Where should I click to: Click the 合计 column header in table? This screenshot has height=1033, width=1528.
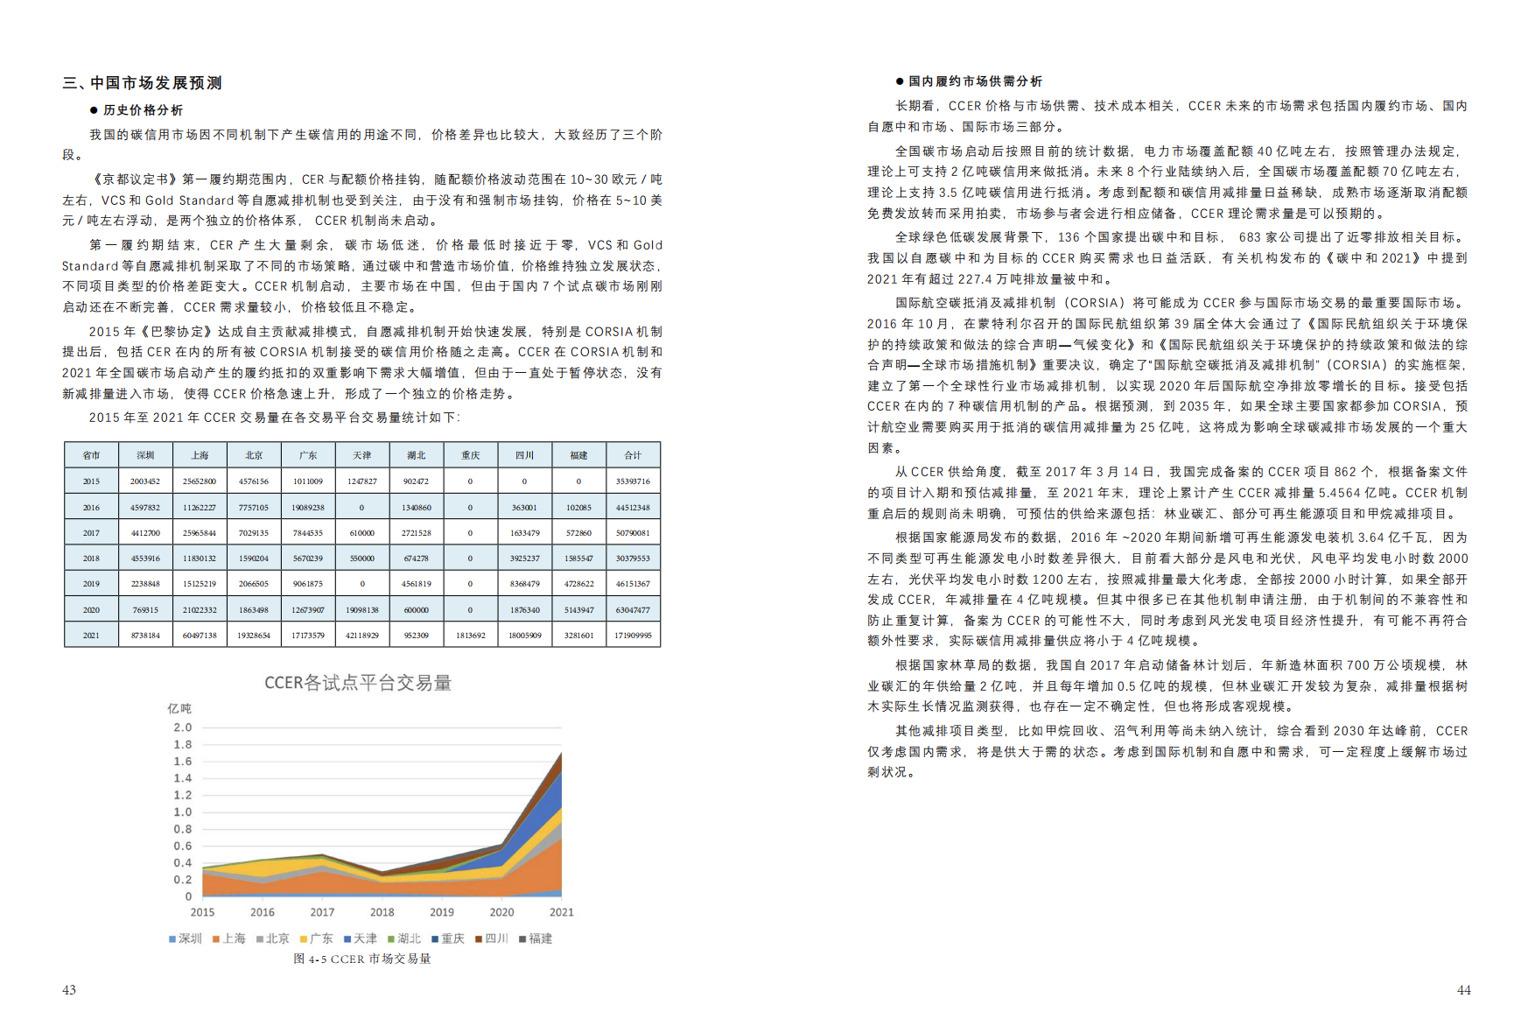click(633, 455)
